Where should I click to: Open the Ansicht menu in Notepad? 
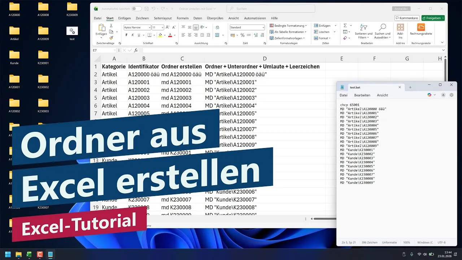(383, 95)
